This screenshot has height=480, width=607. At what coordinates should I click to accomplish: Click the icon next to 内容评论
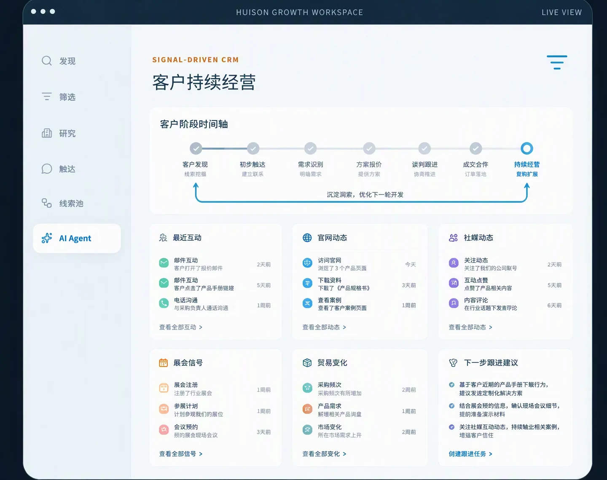click(454, 303)
